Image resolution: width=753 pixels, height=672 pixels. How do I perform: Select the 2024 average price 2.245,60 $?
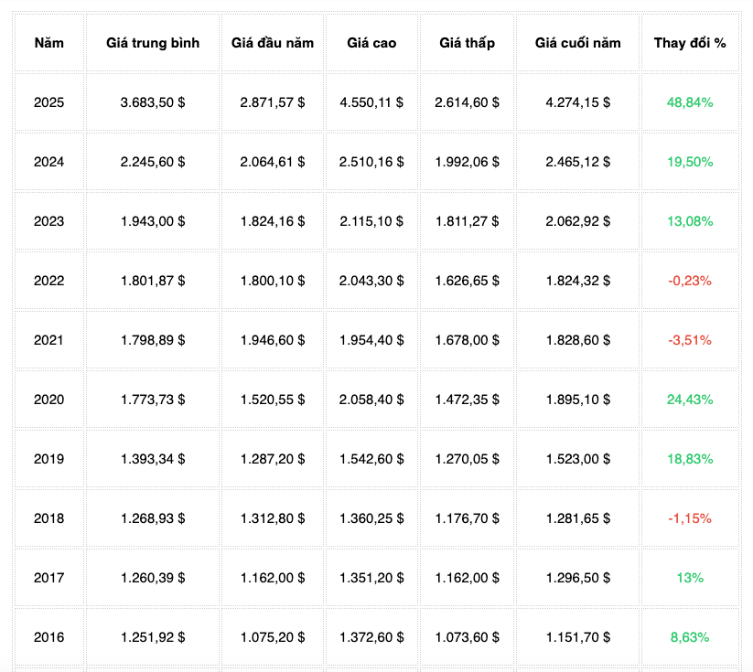153,162
